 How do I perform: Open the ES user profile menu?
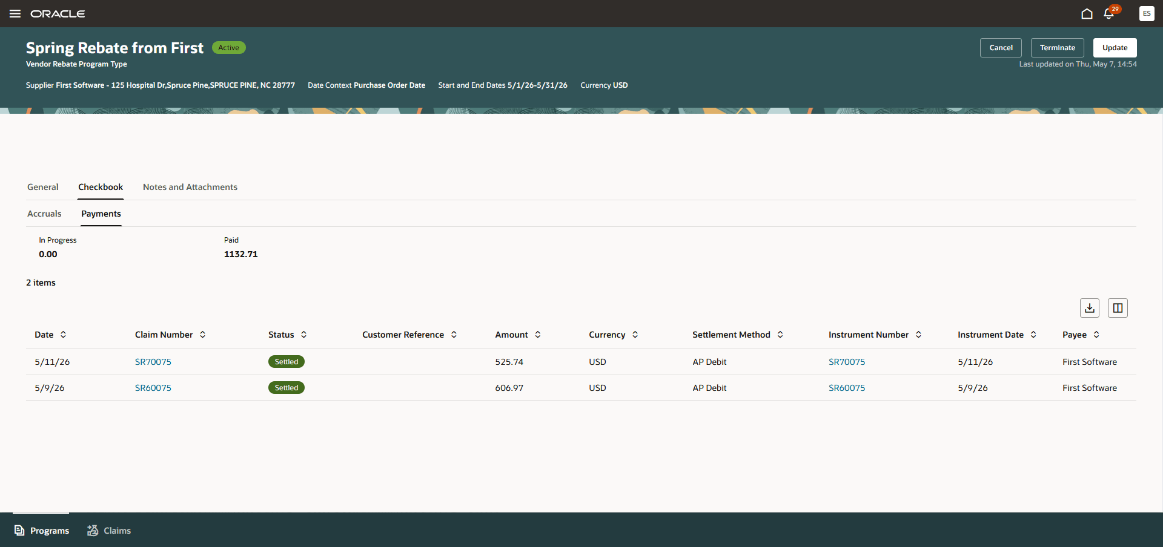(x=1147, y=13)
